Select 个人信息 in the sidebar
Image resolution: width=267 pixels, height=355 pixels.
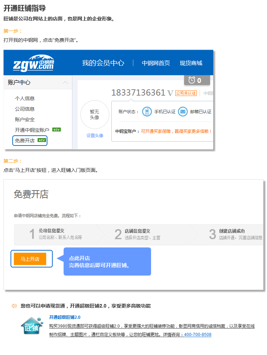(x=25, y=98)
